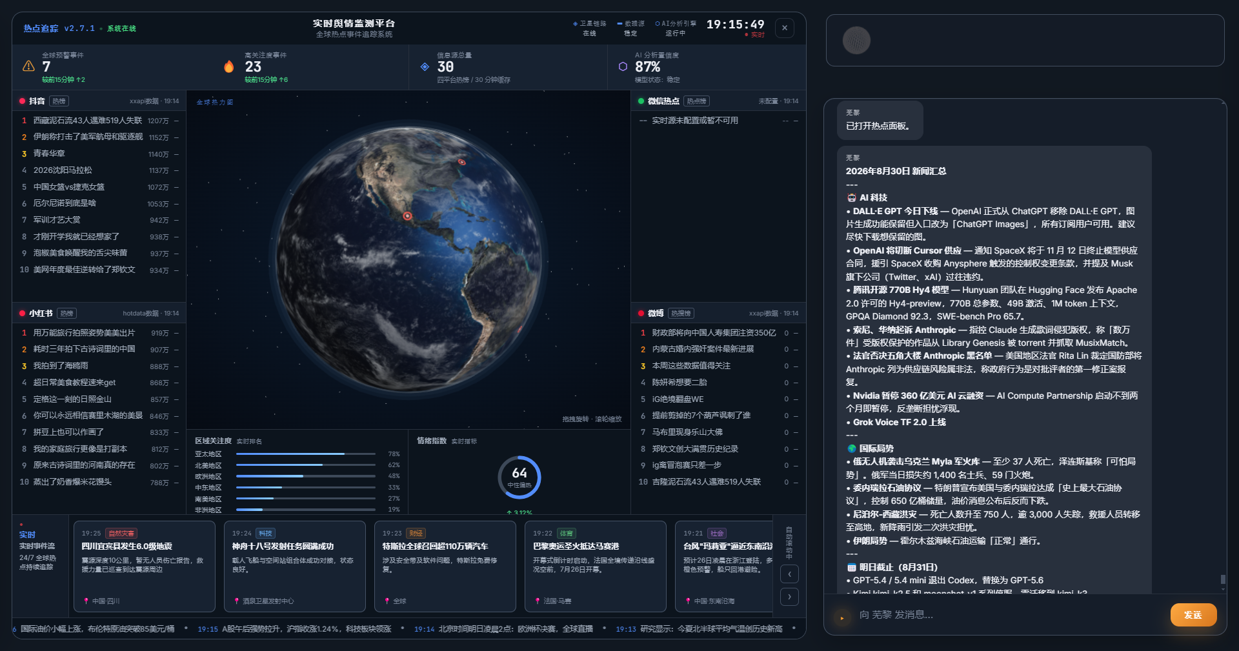Click the flame icon for high-attention events
1239x651 pixels.
228,66
